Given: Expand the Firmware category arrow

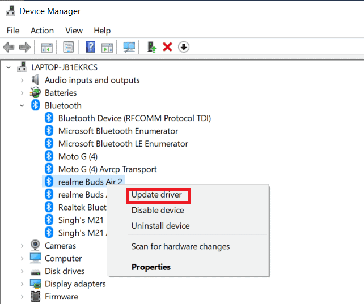Looking at the screenshot, I should point(22,297).
